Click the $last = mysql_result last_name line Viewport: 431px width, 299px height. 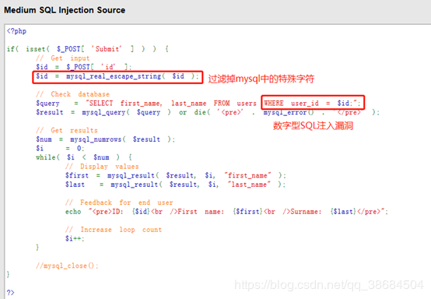click(176, 185)
